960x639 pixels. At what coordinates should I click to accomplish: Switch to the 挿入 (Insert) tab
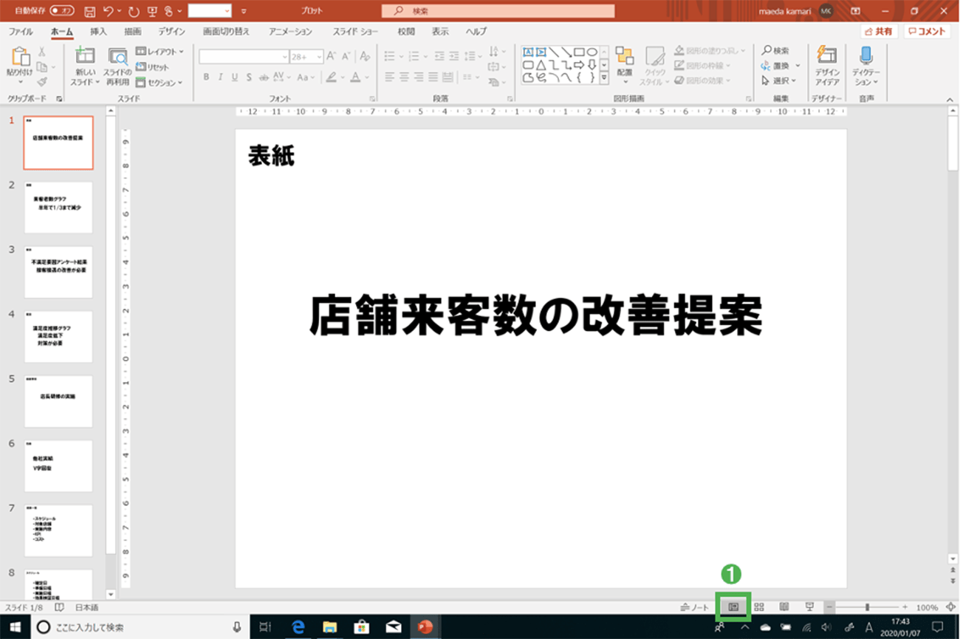(98, 32)
